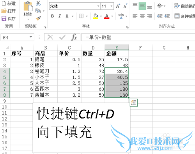Screen dimensions: 195x154
Task: Decrease indent icon
Action: 160,16
